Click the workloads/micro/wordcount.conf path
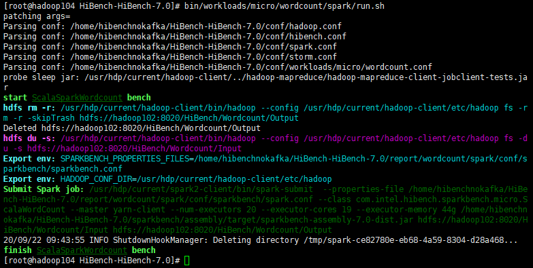The image size is (533, 268). pos(251,66)
